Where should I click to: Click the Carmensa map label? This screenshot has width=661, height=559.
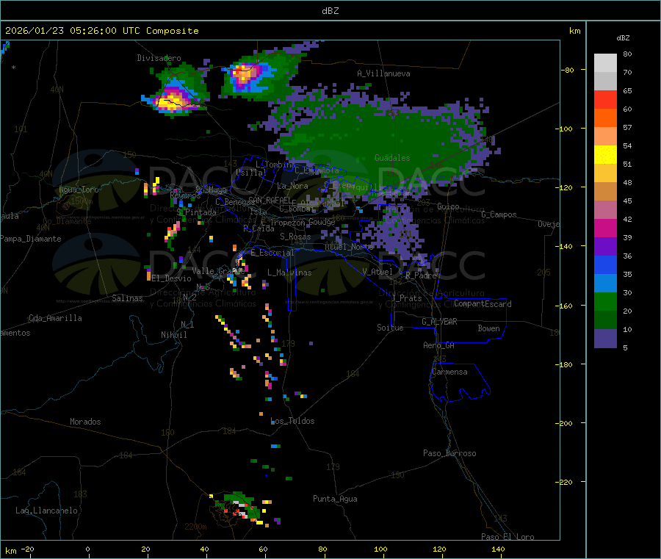(x=449, y=372)
